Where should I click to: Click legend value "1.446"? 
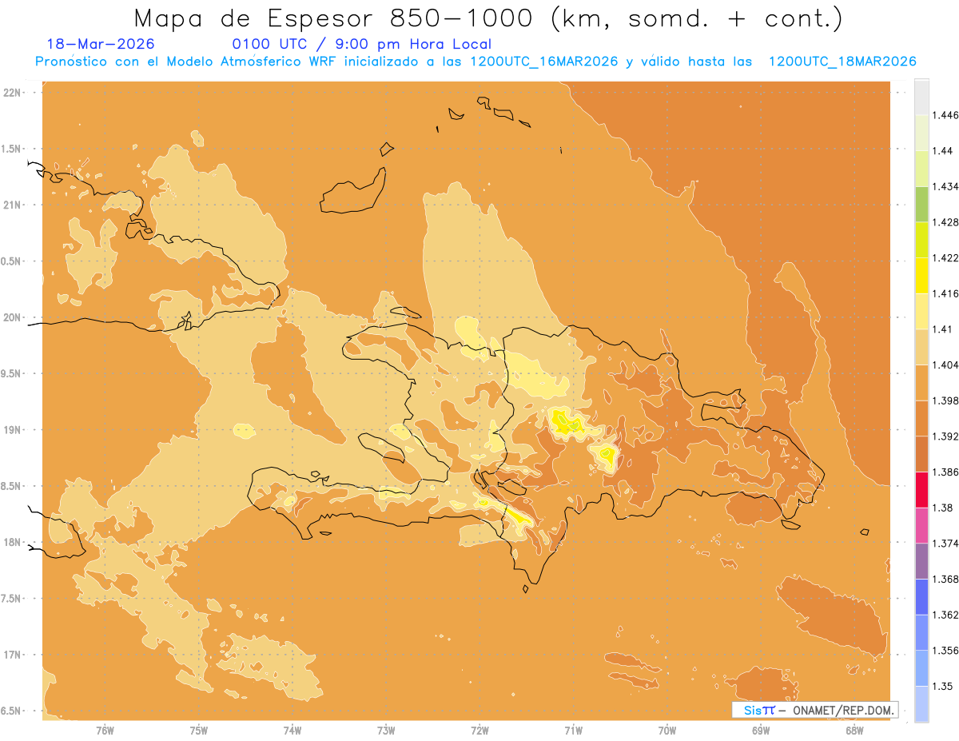click(945, 115)
